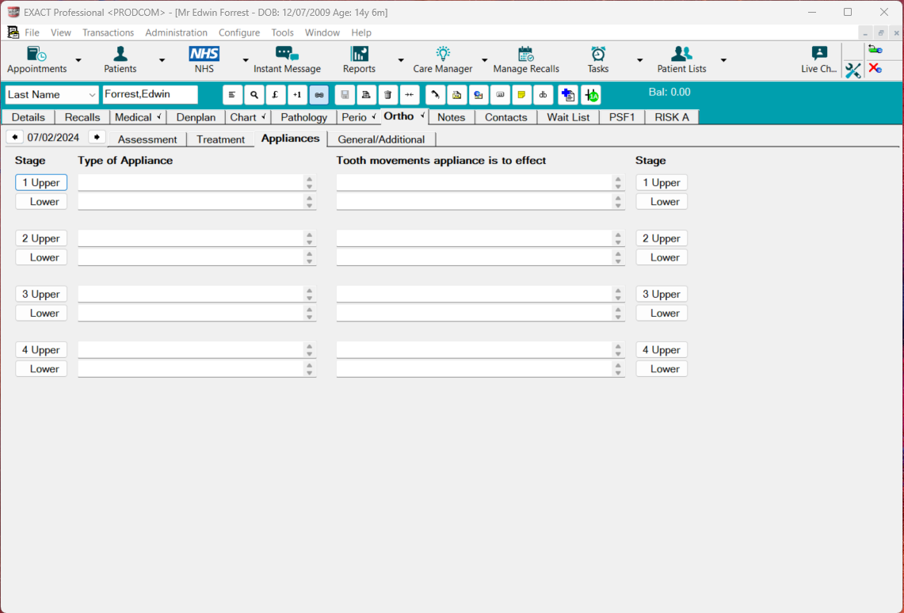The width and height of the screenshot is (904, 613).
Task: Open the Last Name search field dropdown
Action: pos(90,94)
